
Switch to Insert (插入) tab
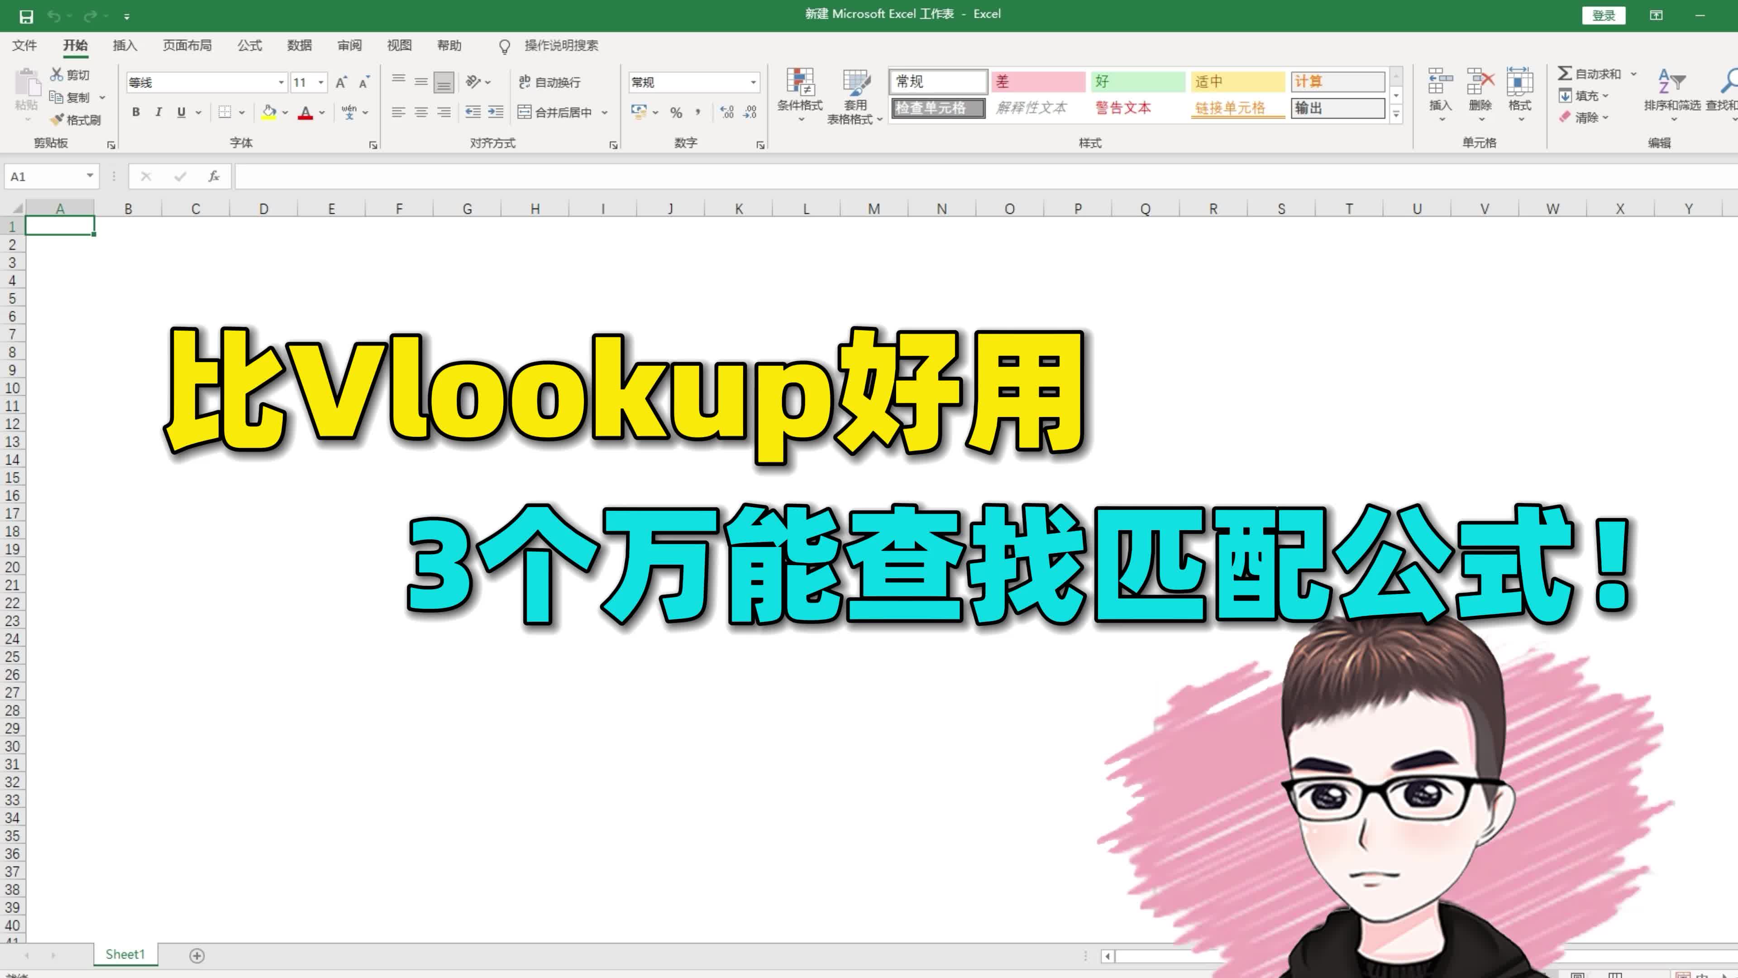pyautogui.click(x=125, y=45)
